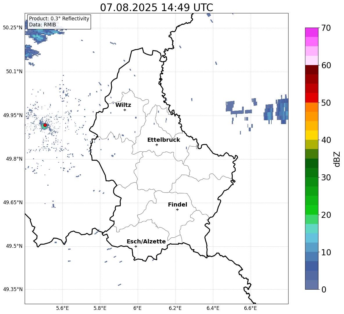Click the plus marker under Esch/Alzette
This screenshot has width=344, height=314.
[136, 246]
